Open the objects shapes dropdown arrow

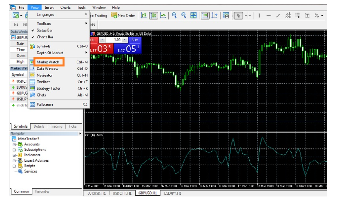(x=322, y=16)
